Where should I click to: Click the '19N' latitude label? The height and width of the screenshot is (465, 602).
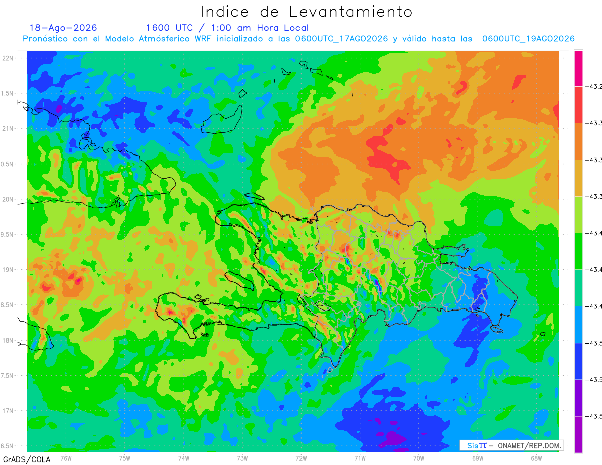coord(9,270)
